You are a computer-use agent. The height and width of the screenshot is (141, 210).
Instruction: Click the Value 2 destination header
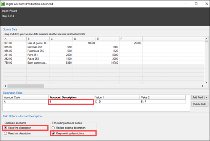(163, 98)
